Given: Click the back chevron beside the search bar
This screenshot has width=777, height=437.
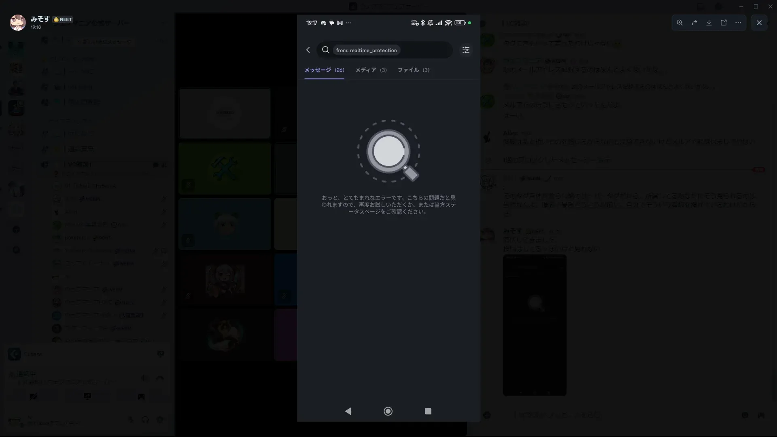Looking at the screenshot, I should [308, 50].
